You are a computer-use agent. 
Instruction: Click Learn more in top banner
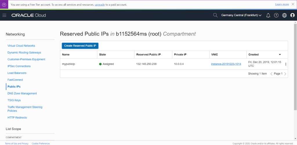tap(282, 4)
